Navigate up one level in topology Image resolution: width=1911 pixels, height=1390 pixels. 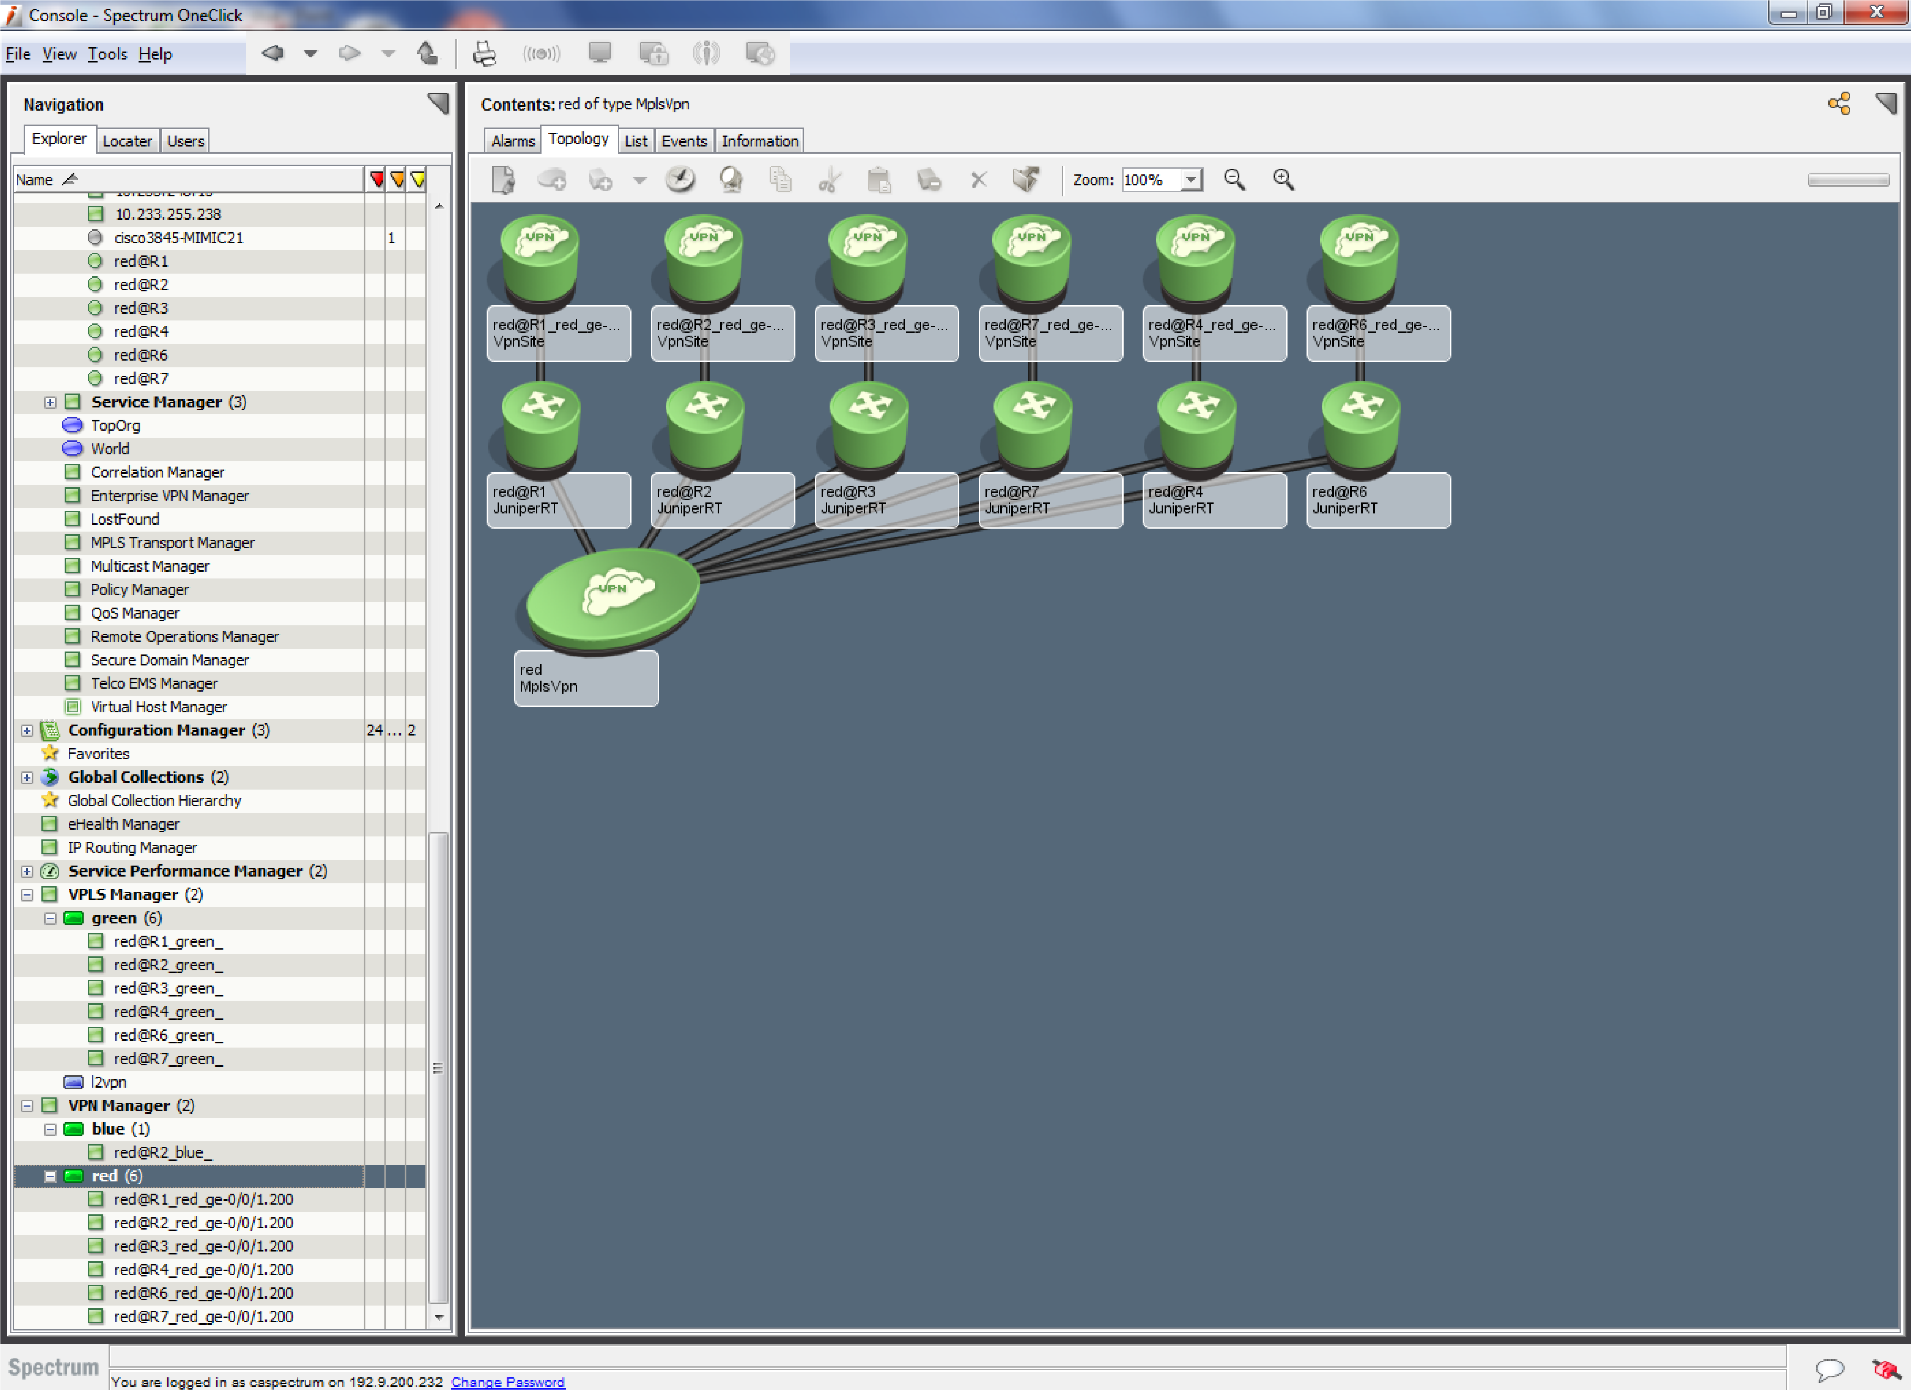click(x=427, y=52)
